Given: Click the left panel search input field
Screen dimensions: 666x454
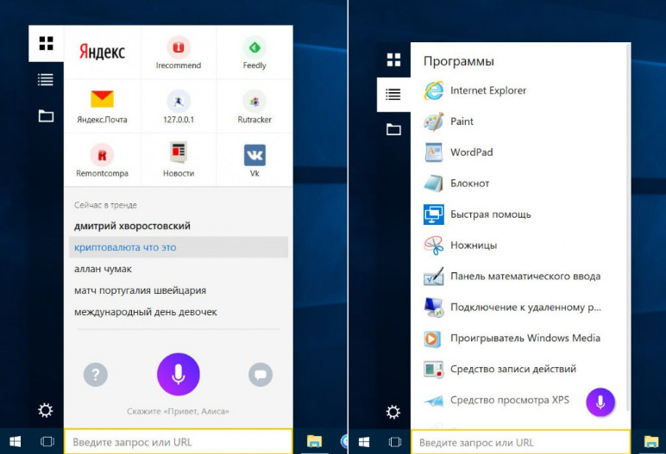Looking at the screenshot, I should click(x=179, y=442).
